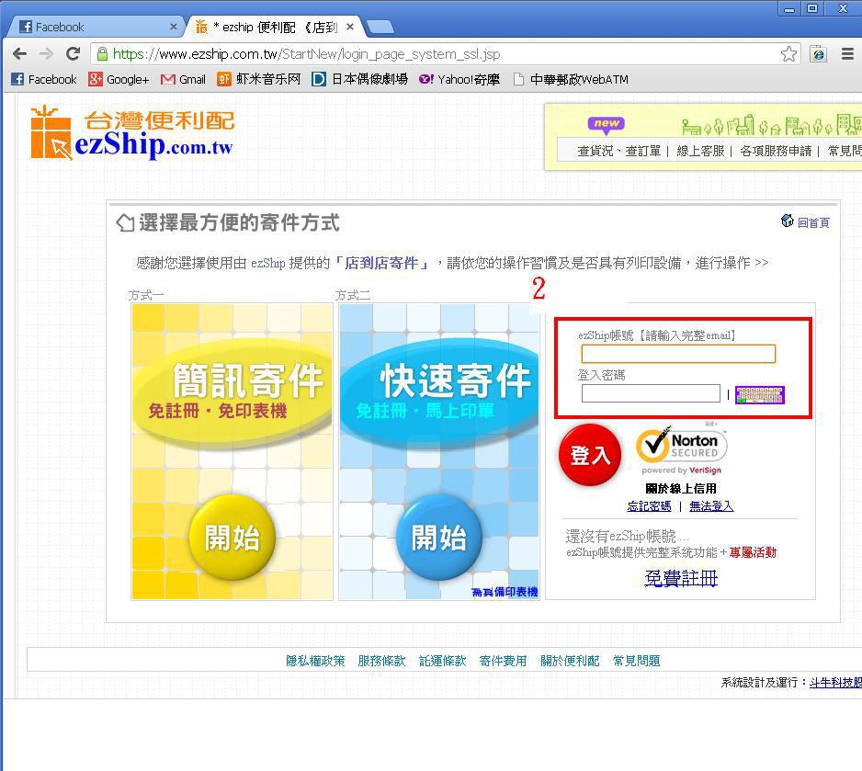Click the 關於線上信用 text
862x771 pixels.
click(681, 489)
